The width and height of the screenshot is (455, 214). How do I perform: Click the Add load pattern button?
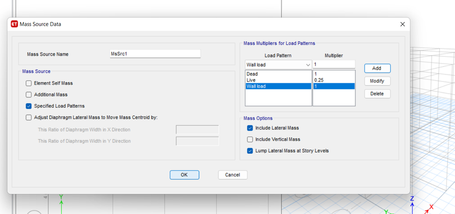click(377, 68)
